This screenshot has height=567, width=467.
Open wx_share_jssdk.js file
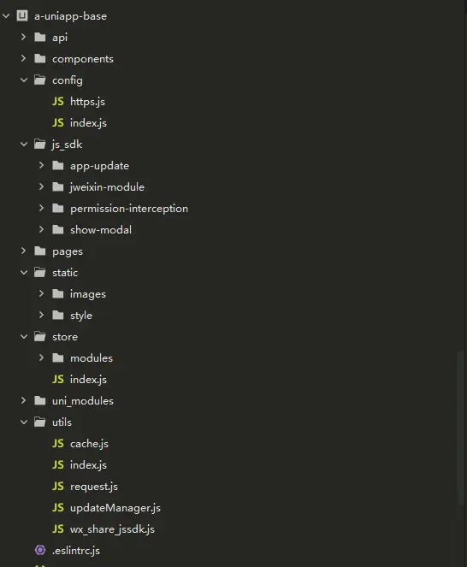pos(112,529)
